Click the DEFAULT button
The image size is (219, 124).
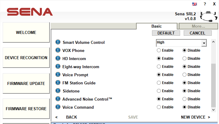[166, 33]
